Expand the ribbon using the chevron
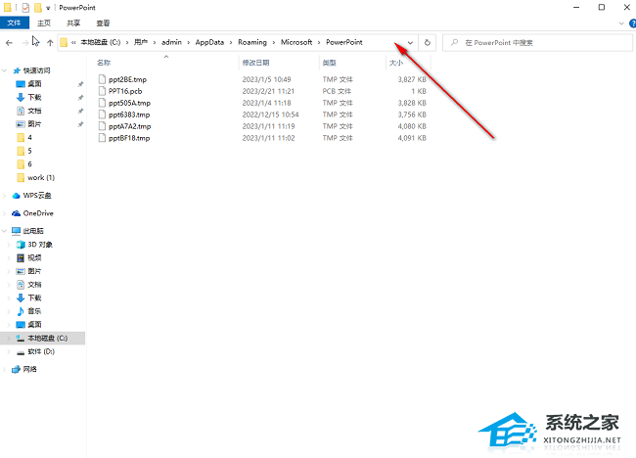This screenshot has width=636, height=458. point(621,23)
